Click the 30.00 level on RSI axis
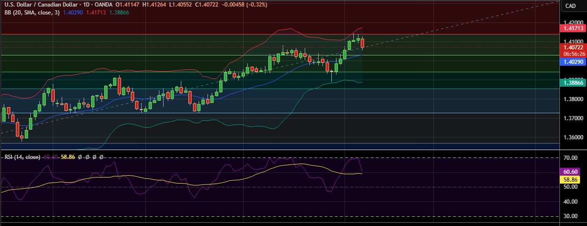 tap(571, 216)
